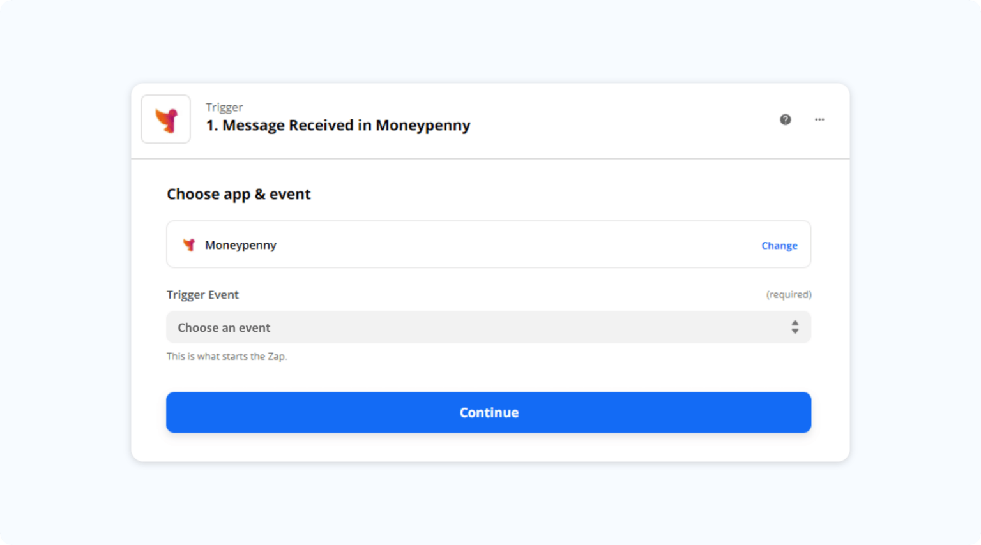The image size is (981, 545).
Task: Click the Choose app & event heading
Action: point(238,193)
